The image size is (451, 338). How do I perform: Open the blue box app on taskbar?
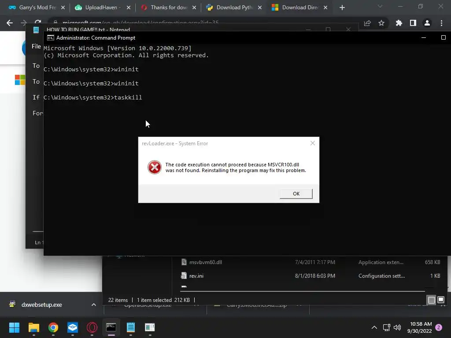(73, 327)
